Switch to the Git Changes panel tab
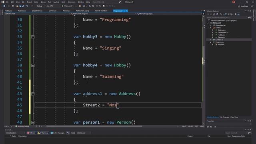 point(224,117)
